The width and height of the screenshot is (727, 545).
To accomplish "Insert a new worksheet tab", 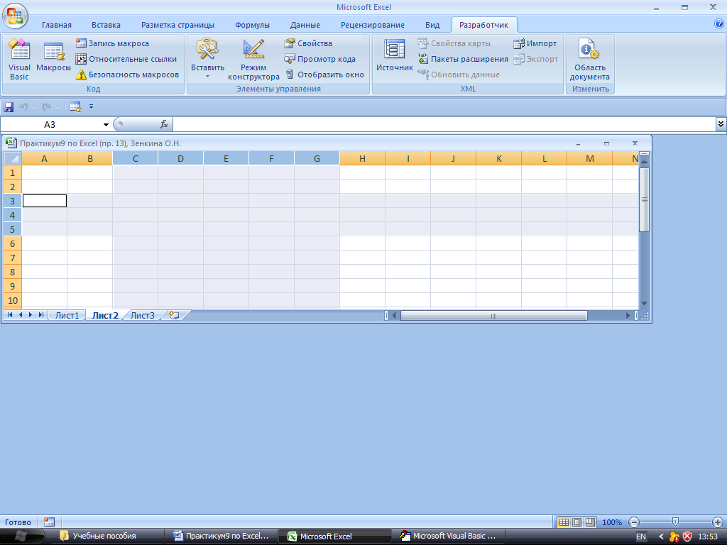I will tap(175, 316).
